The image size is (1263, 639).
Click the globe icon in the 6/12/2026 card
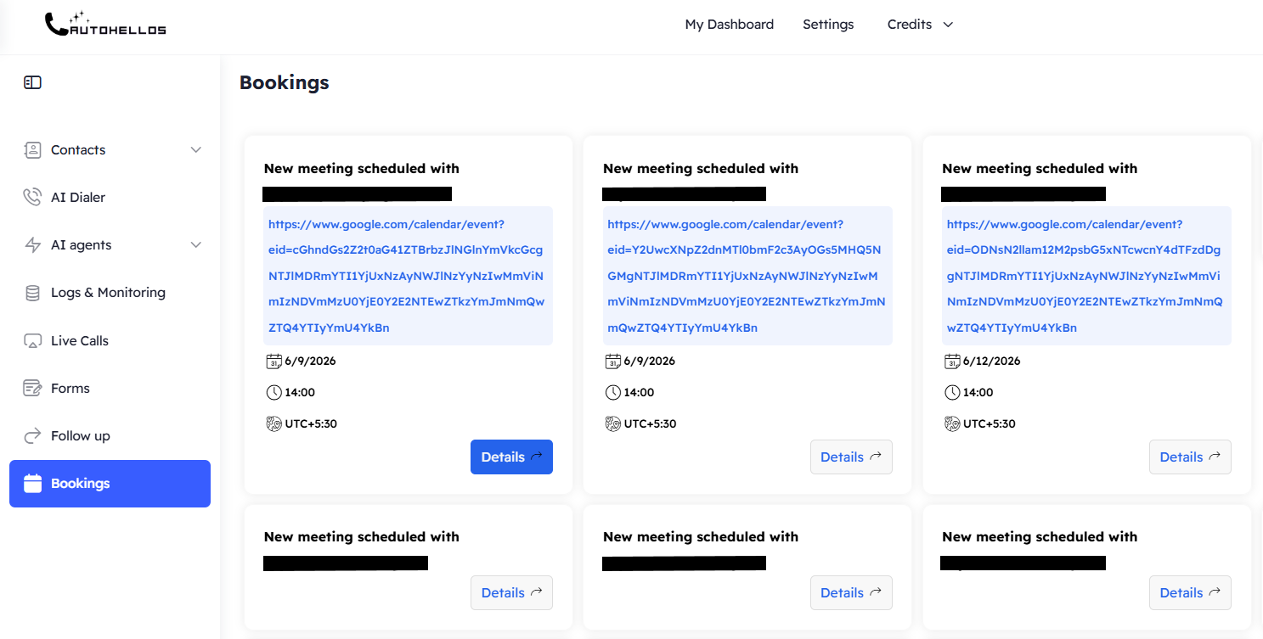coord(952,423)
